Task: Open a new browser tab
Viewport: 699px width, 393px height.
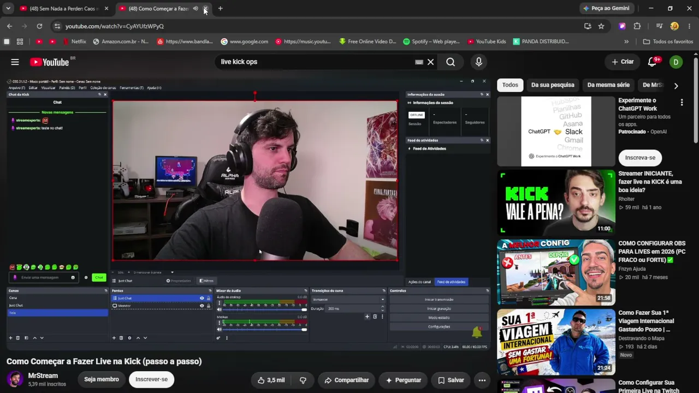Action: pos(220,8)
